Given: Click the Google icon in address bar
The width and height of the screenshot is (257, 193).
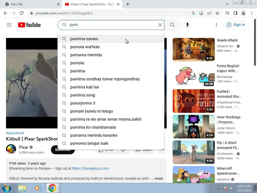Looking at the screenshot, I should coord(193,13).
